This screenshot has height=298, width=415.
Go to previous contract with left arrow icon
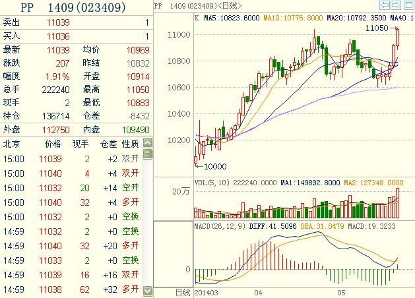384,5
